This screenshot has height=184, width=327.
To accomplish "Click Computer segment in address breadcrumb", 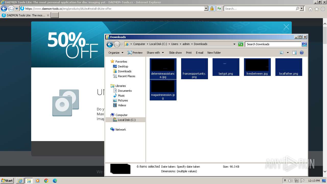I will (x=139, y=44).
